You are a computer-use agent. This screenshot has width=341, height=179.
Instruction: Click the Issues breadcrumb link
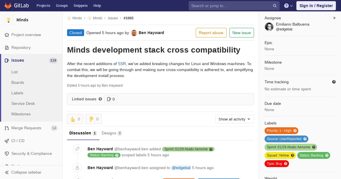[113, 18]
